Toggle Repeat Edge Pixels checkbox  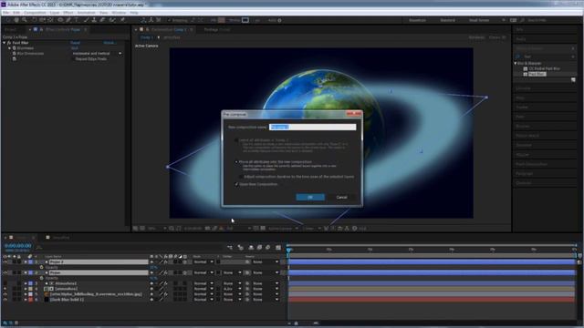[73, 58]
